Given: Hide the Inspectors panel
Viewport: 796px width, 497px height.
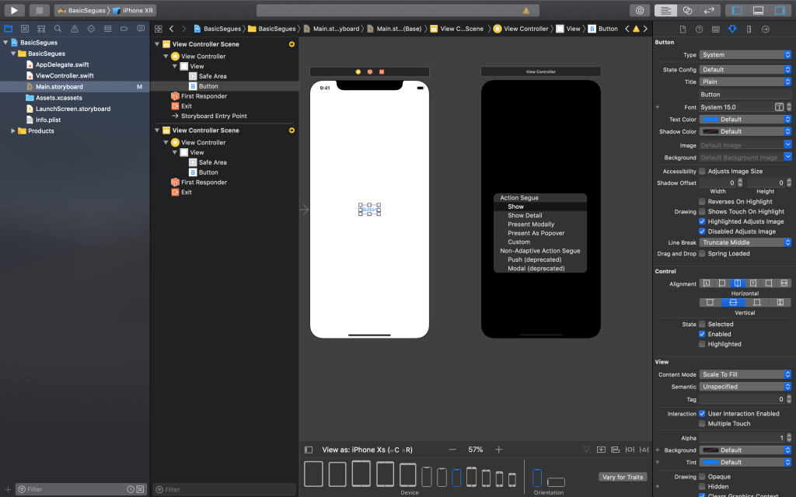Looking at the screenshot, I should coord(780,10).
